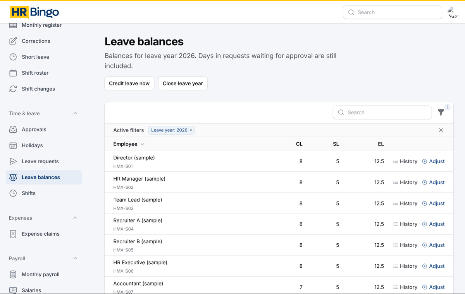Screen dimensions: 465x294
Task: Click the Shift roster calendar icon
Action: [x=13, y=73]
